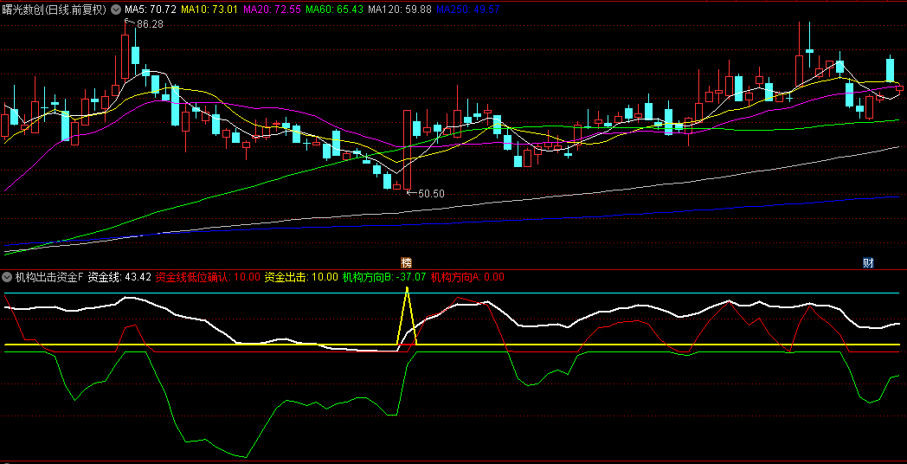Click the 资金线: 43.42 value
This screenshot has height=464, width=907.
119,277
